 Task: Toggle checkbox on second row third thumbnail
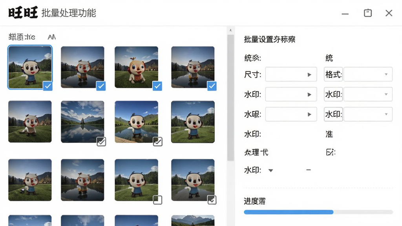click(x=157, y=141)
